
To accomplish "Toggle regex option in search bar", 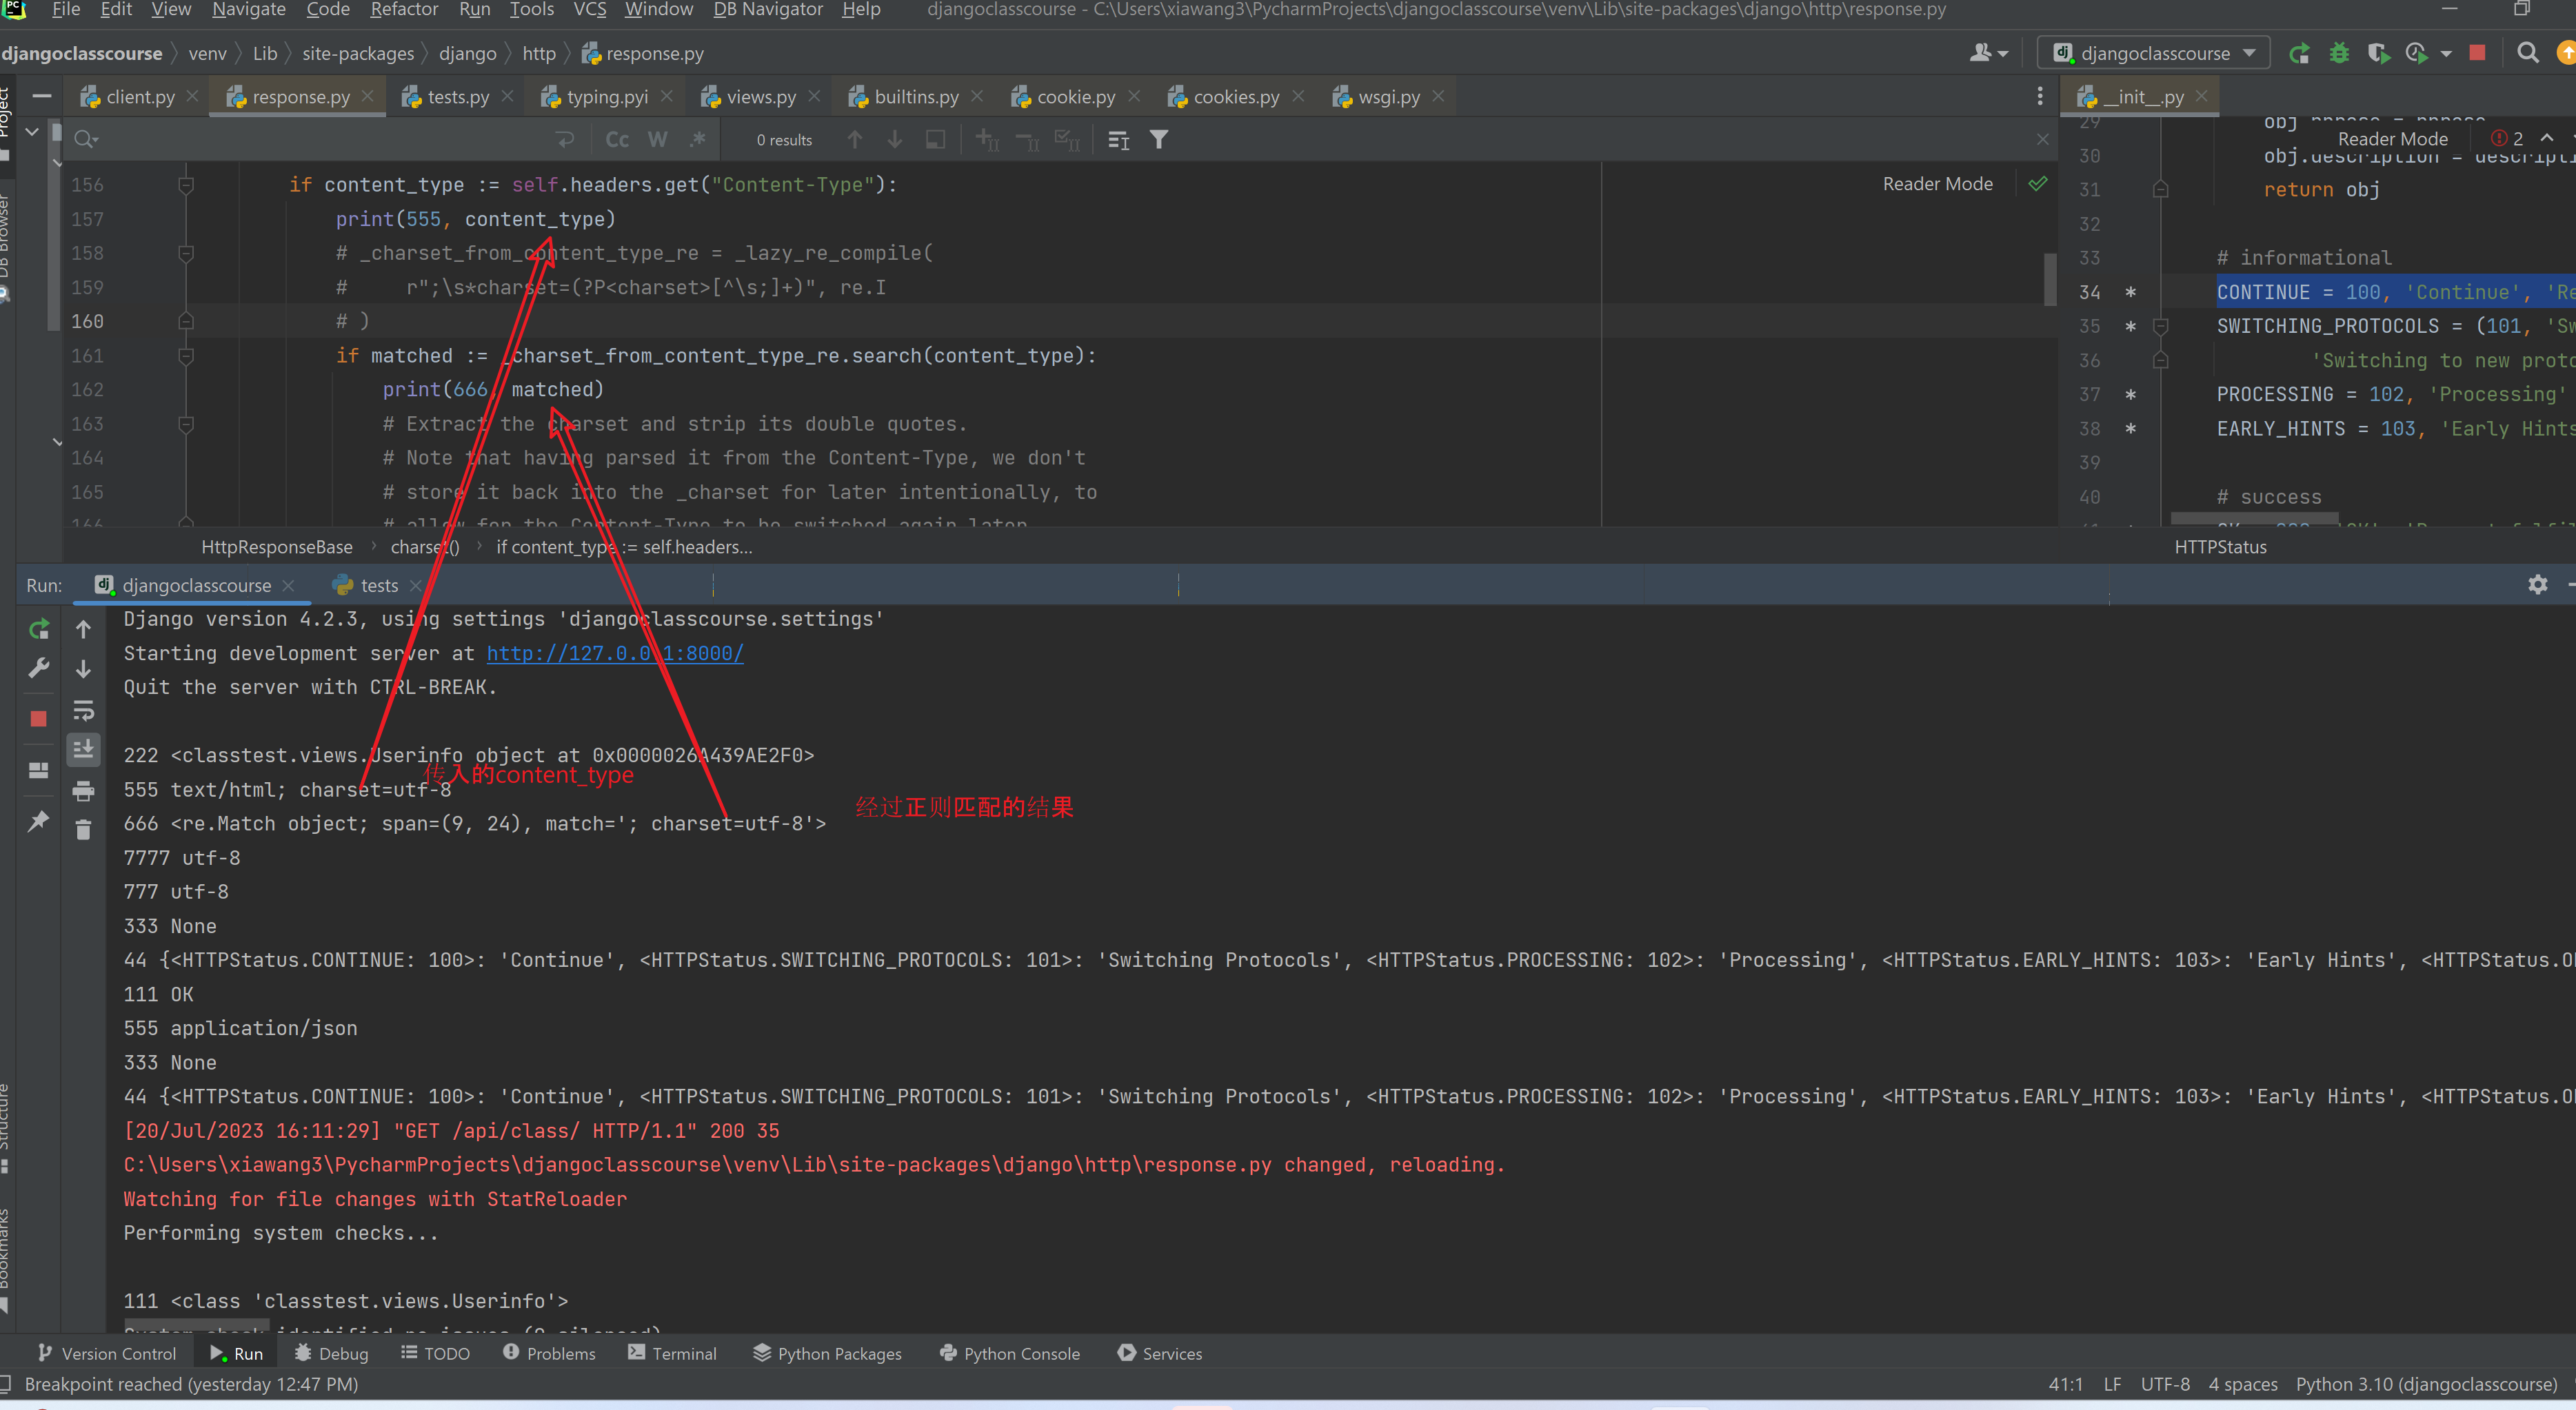I will [698, 140].
